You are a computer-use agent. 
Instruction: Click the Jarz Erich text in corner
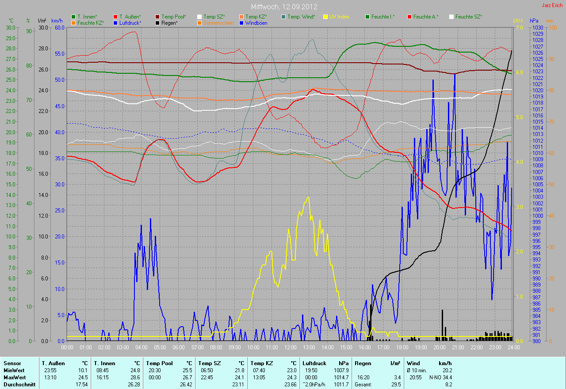point(552,5)
